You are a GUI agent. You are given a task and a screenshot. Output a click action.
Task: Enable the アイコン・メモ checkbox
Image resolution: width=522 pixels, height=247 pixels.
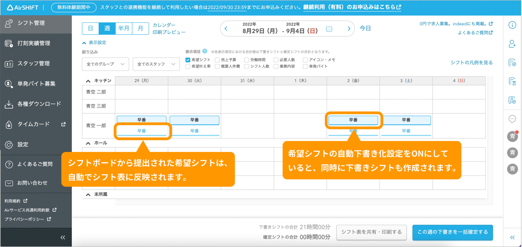point(305,60)
